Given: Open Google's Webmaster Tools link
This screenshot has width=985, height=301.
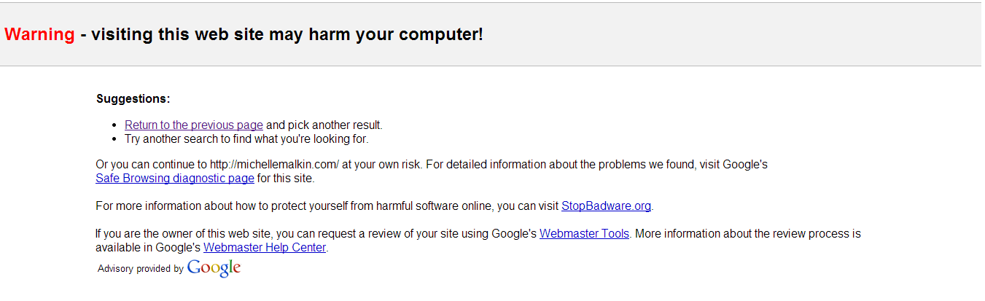Looking at the screenshot, I should (x=584, y=234).
